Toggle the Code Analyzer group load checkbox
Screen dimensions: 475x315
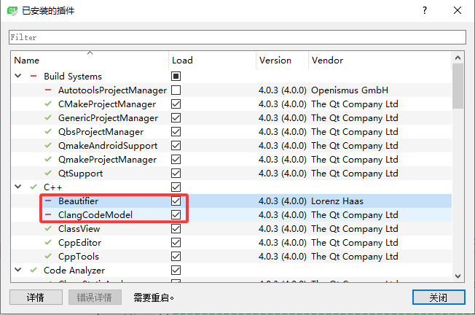click(x=176, y=270)
